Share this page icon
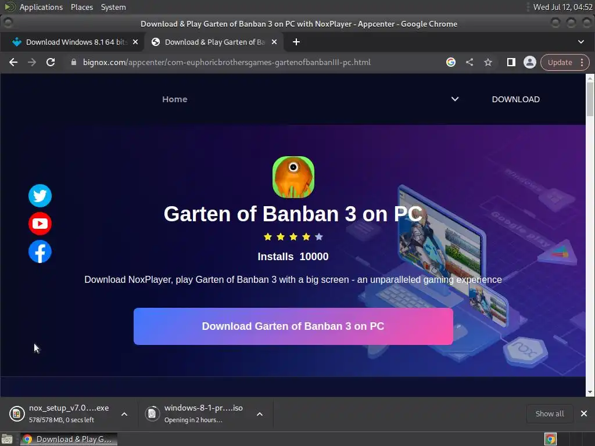 tap(469, 62)
